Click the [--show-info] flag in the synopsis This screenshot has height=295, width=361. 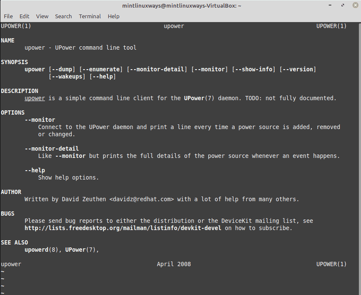click(254, 69)
